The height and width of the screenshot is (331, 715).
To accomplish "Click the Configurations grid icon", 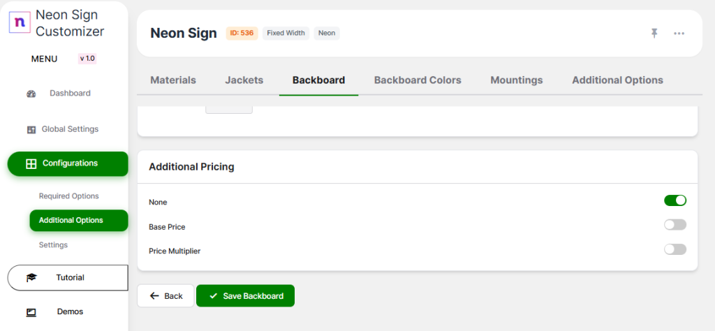I will [x=31, y=163].
